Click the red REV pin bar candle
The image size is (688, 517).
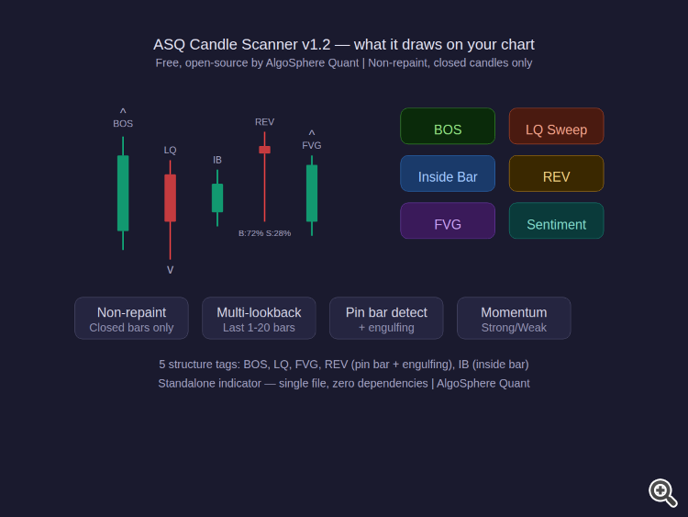tap(264, 150)
